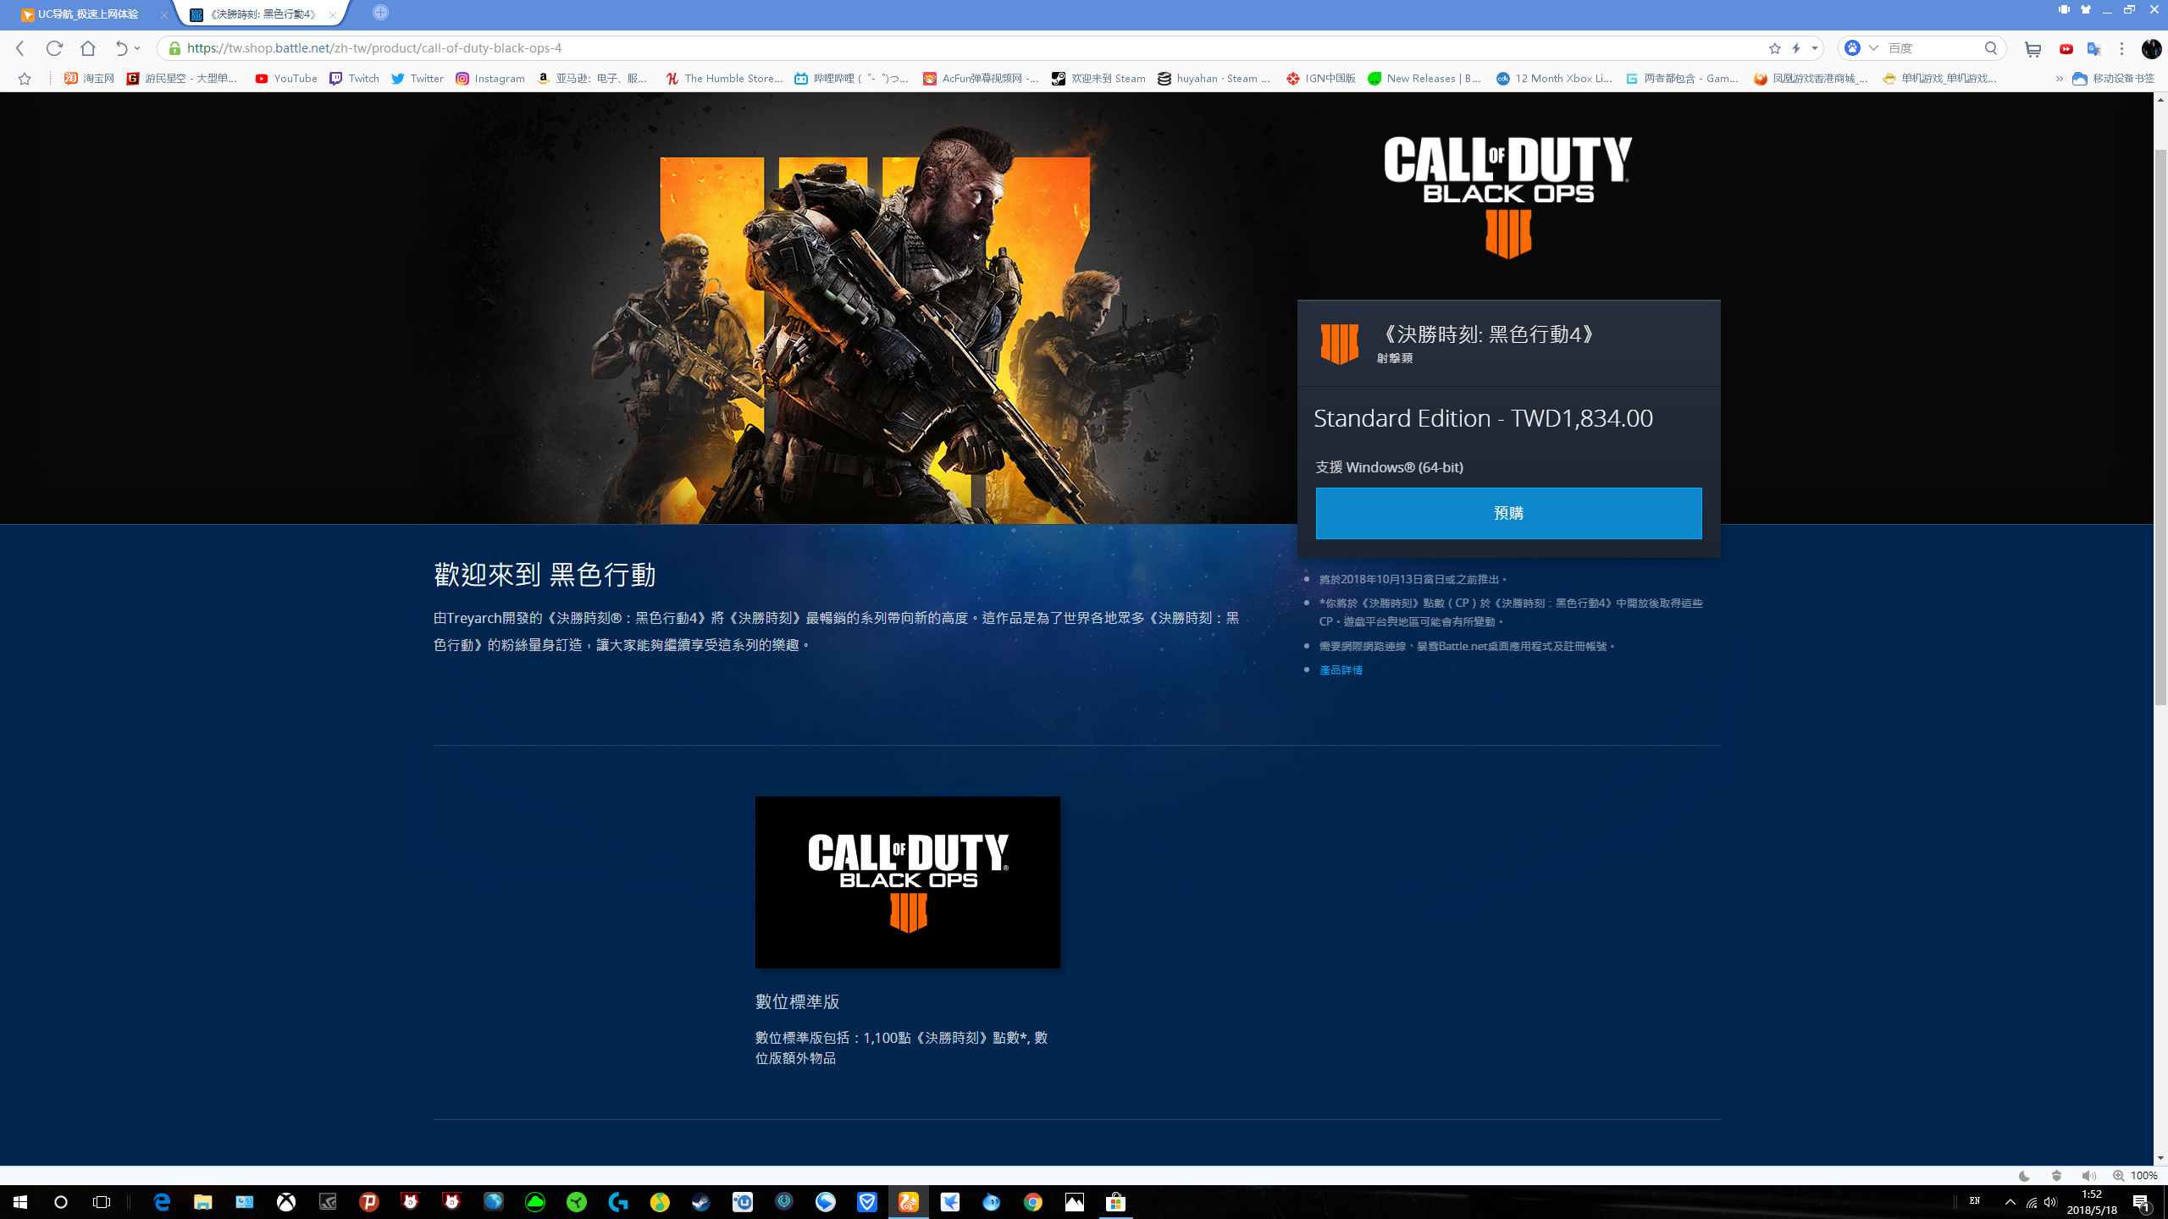The height and width of the screenshot is (1219, 2168).
Task: Open the shopping cart extension
Action: point(2032,49)
